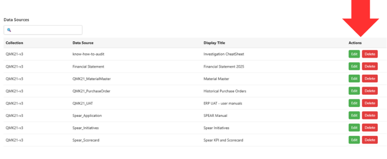Delete the Financial Statement data source
This screenshot has width=387, height=159.
(370, 66)
